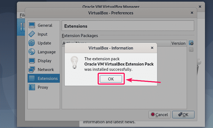213x128 pixels.
Task: Open the Proxy settings section
Action: (43, 87)
